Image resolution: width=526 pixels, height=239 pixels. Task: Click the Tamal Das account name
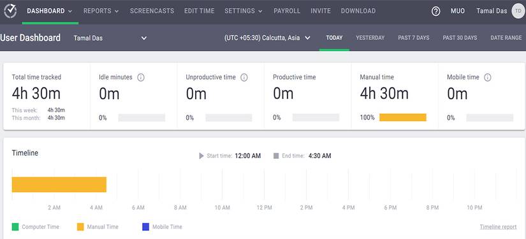(492, 11)
